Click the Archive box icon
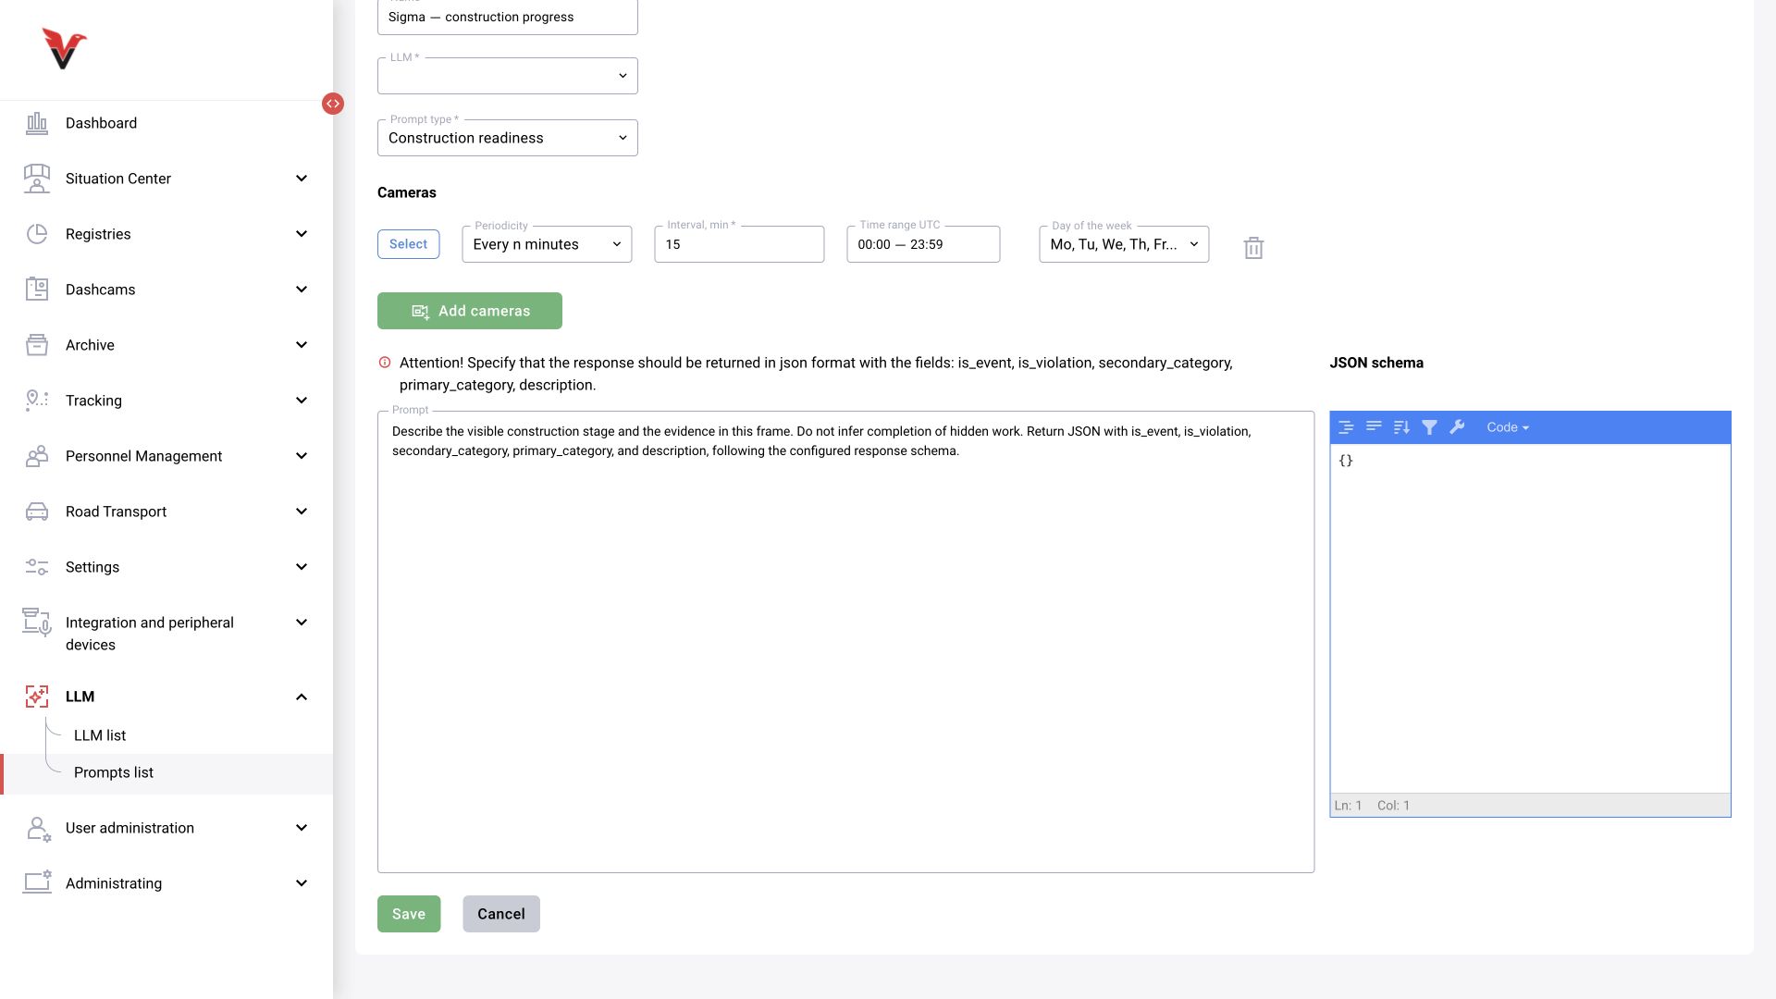Image resolution: width=1776 pixels, height=999 pixels. coord(37,345)
